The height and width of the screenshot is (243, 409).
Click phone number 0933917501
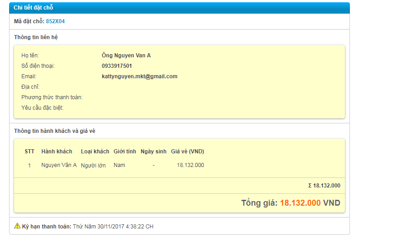[117, 66]
